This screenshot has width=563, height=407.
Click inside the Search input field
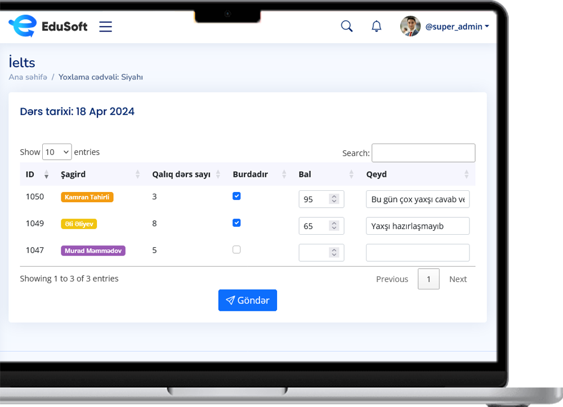423,153
